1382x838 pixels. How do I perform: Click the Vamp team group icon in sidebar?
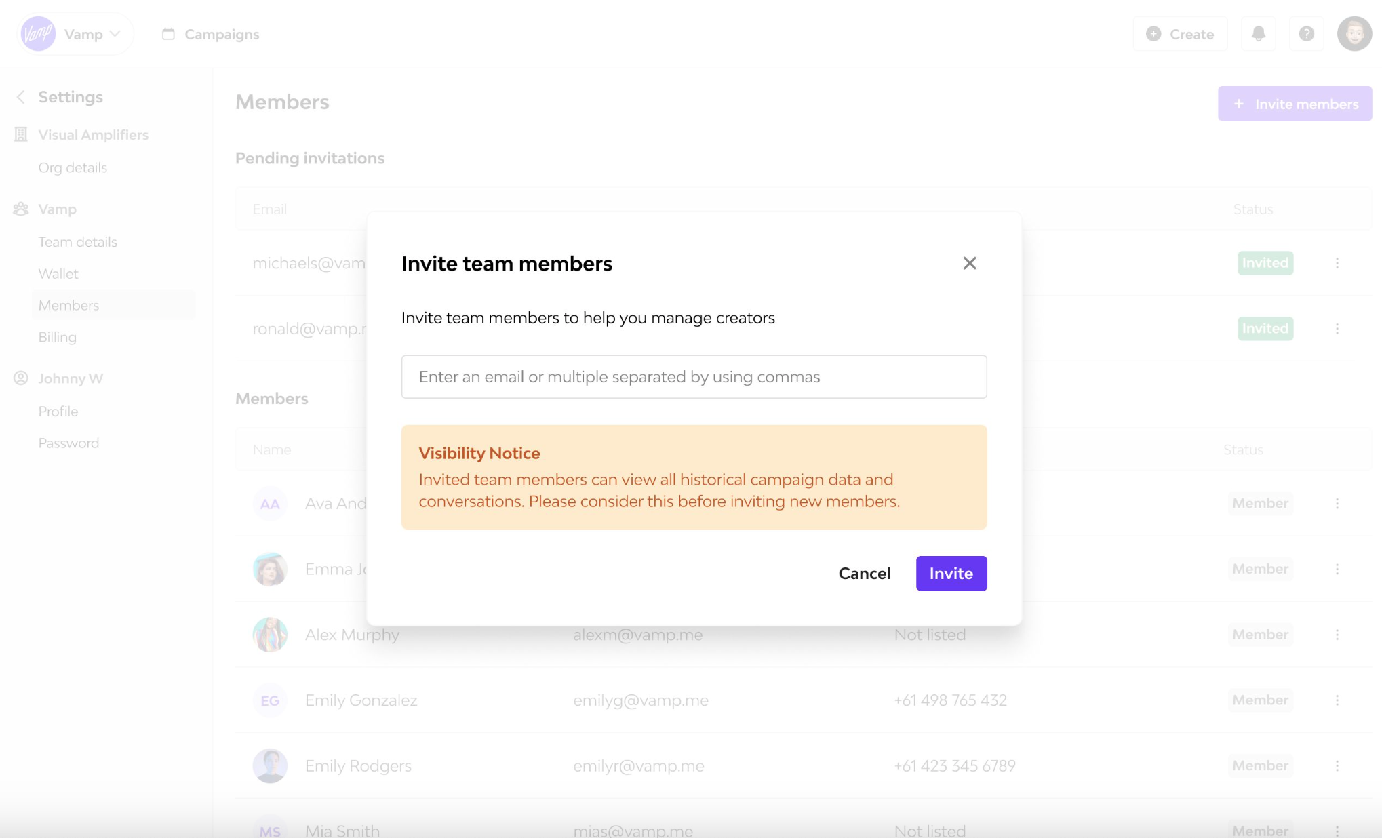[x=21, y=209]
